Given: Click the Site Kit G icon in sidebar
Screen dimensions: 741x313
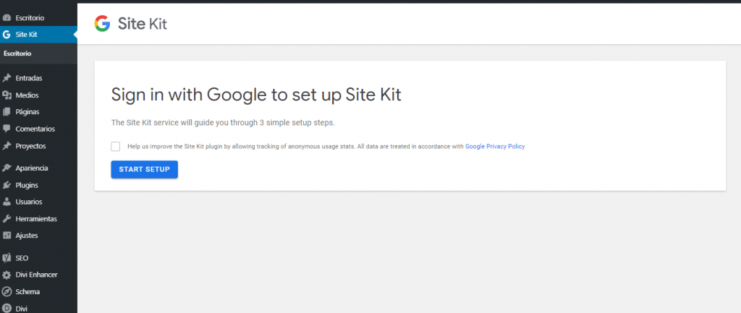Looking at the screenshot, I should point(7,35).
